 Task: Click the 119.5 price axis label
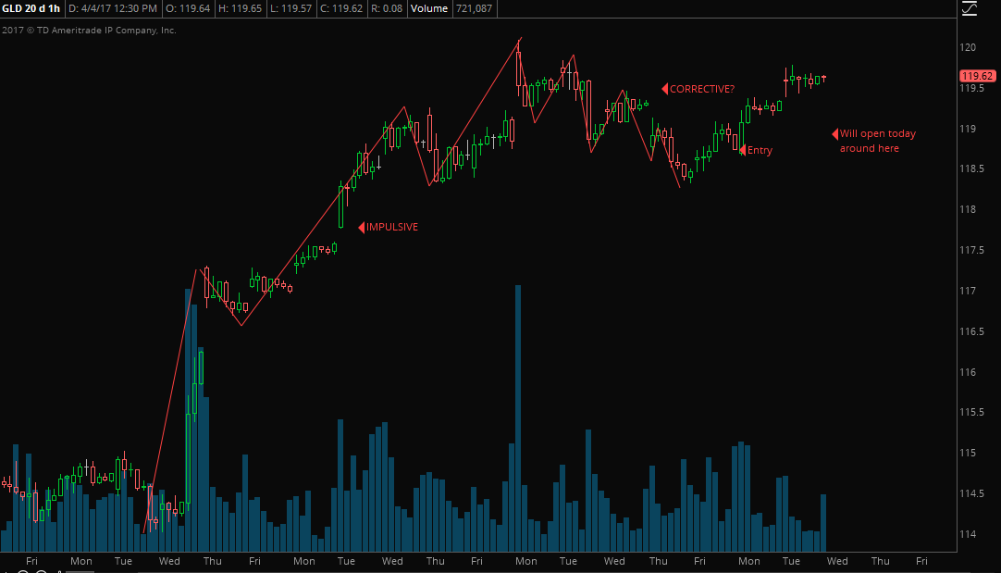pyautogui.click(x=971, y=88)
